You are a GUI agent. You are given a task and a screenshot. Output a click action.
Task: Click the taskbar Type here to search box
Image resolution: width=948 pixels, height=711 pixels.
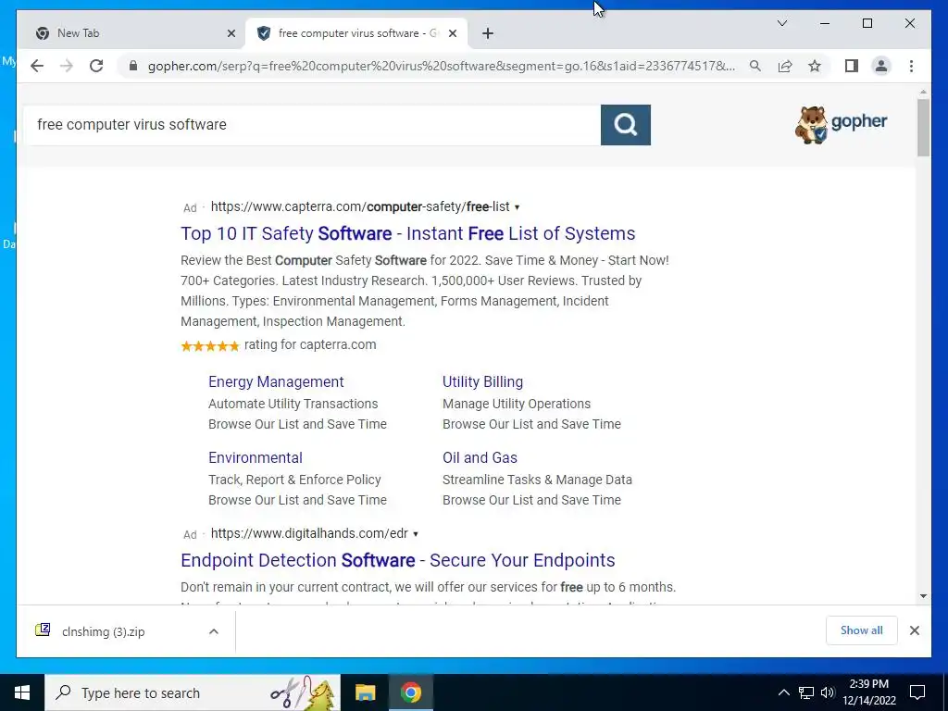click(193, 692)
